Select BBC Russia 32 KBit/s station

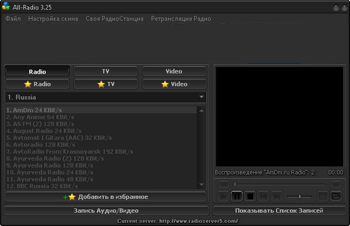click(101, 186)
